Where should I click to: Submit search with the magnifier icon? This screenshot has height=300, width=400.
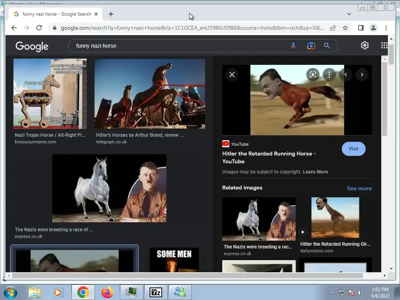pos(327,46)
